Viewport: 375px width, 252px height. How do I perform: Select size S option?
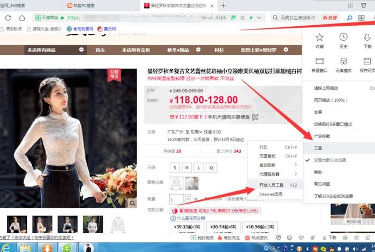[x=175, y=167]
